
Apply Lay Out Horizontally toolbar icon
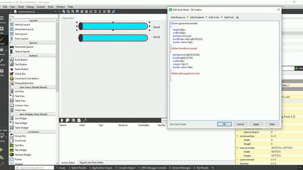pyautogui.click(x=82, y=11)
